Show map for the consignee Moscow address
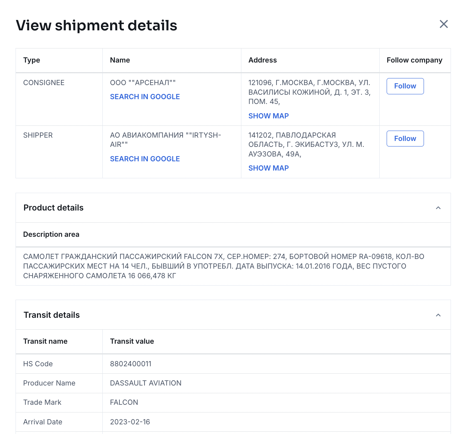465x441 pixels. point(268,116)
